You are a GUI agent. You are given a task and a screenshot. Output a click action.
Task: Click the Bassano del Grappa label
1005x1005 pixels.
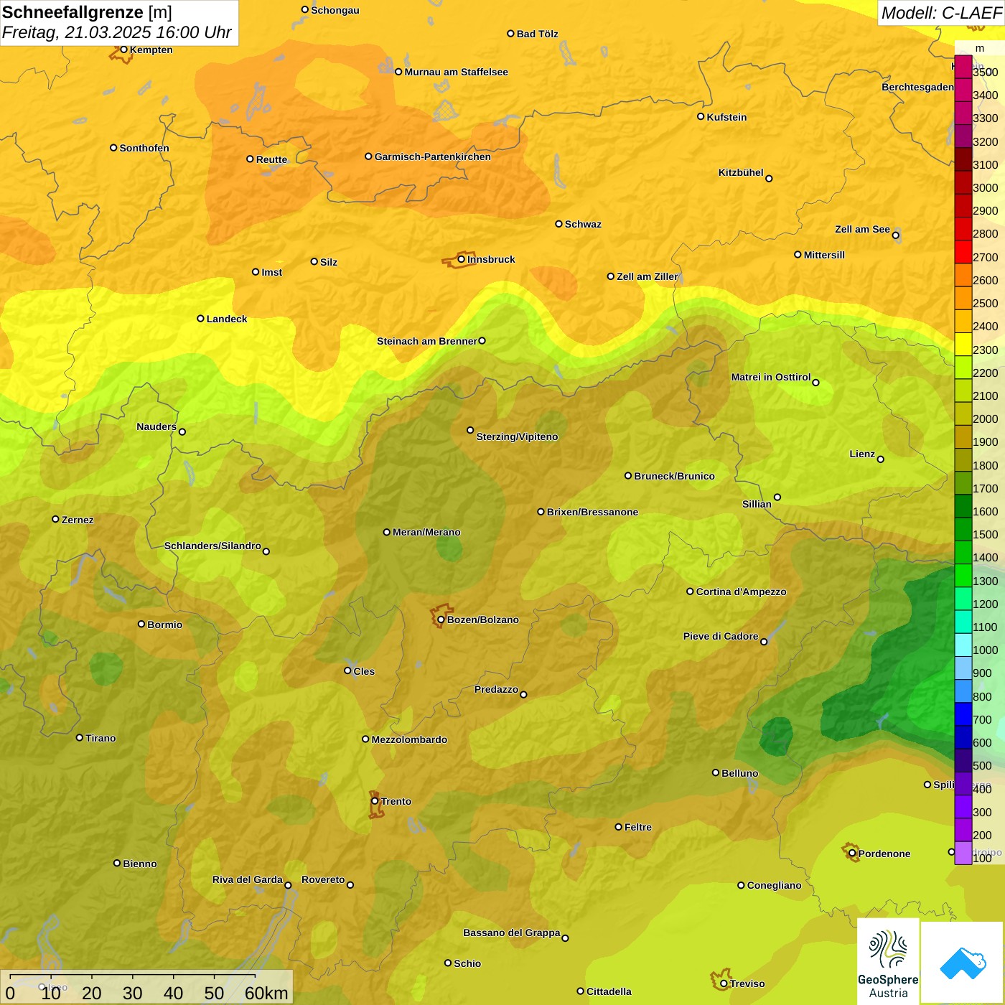(x=512, y=932)
